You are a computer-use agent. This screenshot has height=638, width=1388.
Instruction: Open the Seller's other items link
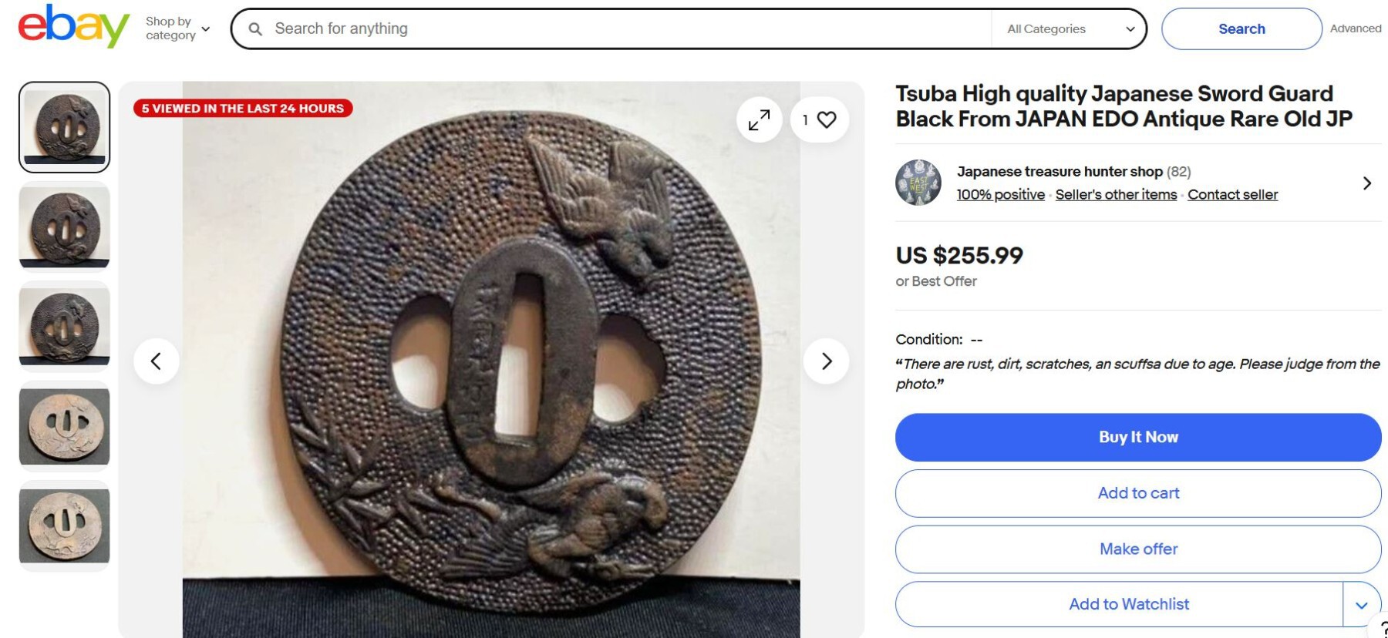[x=1116, y=195]
